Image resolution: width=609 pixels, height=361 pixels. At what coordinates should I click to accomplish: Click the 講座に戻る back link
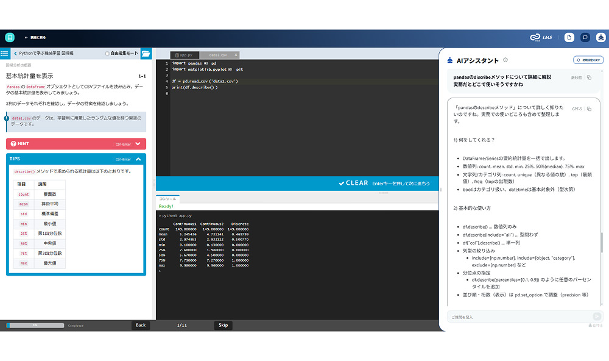[x=35, y=37]
